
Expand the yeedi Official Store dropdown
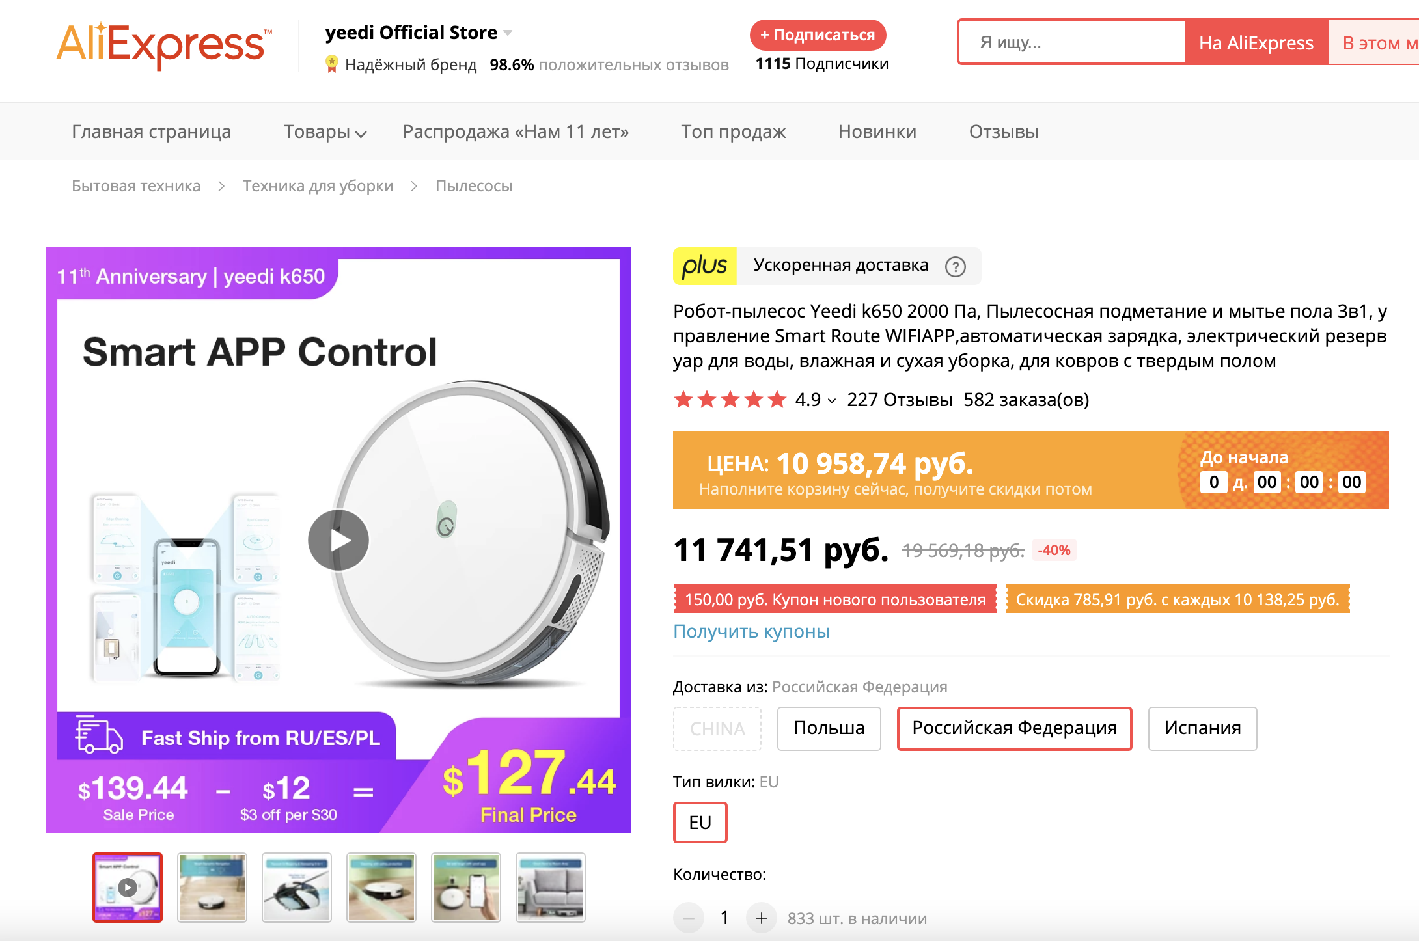[508, 33]
